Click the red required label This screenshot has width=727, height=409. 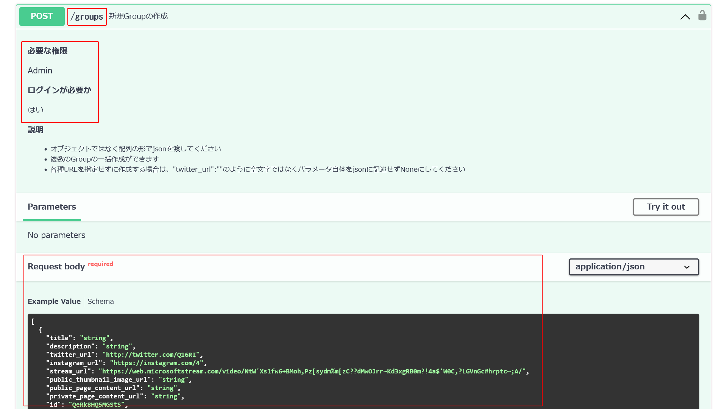[100, 264]
